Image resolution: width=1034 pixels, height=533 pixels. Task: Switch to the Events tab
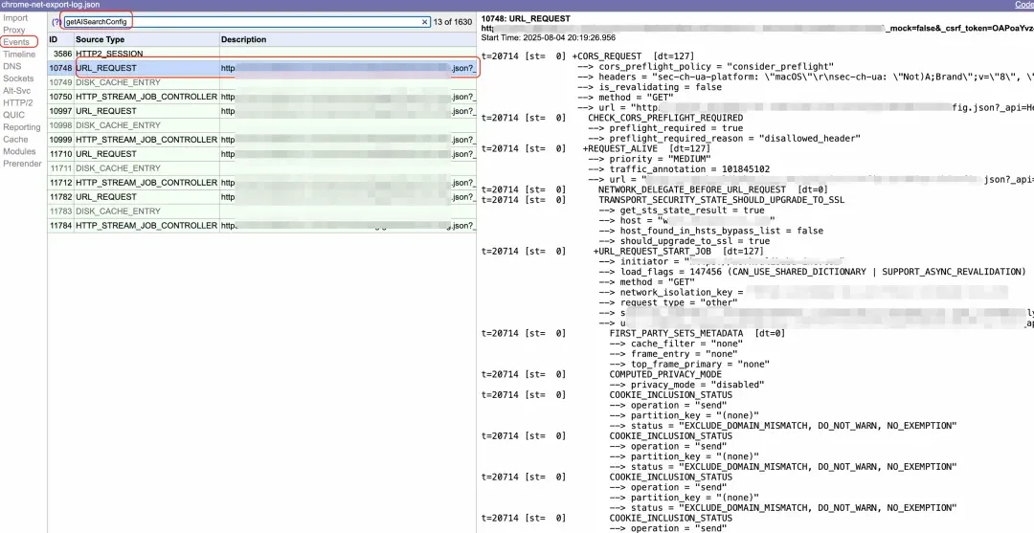16,41
